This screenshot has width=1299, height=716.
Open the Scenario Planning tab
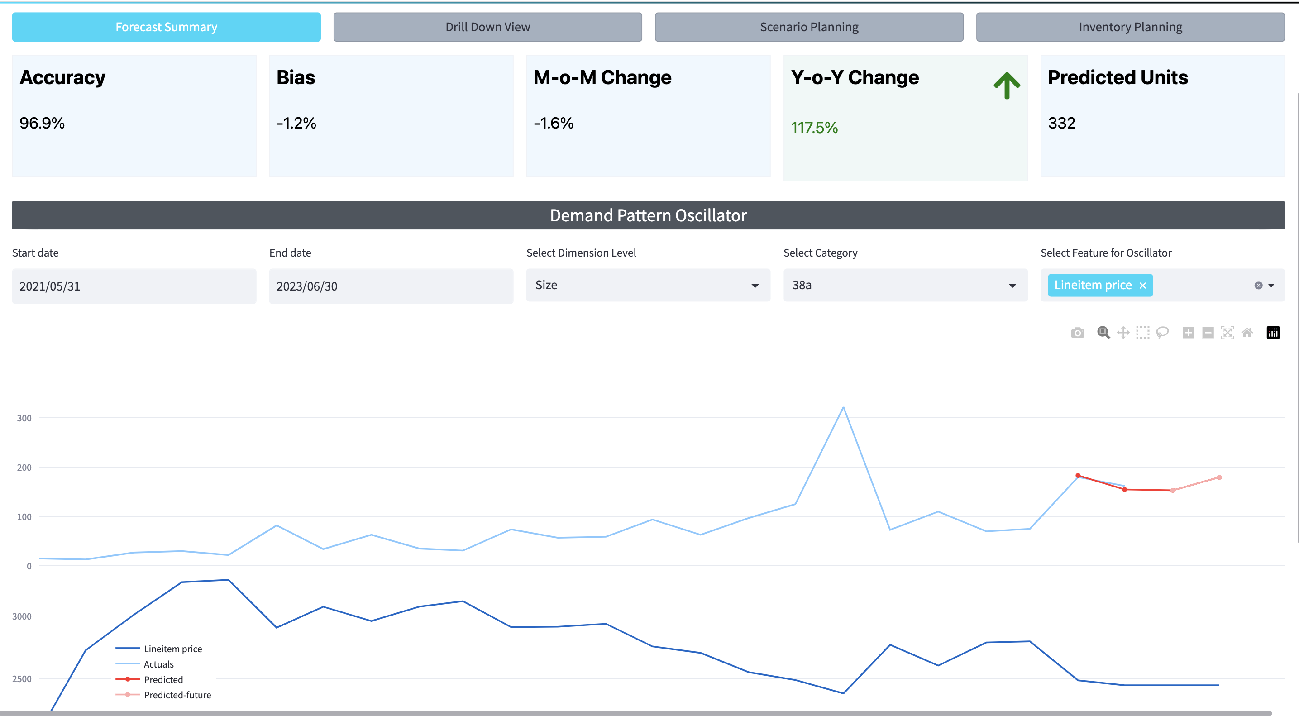809,27
